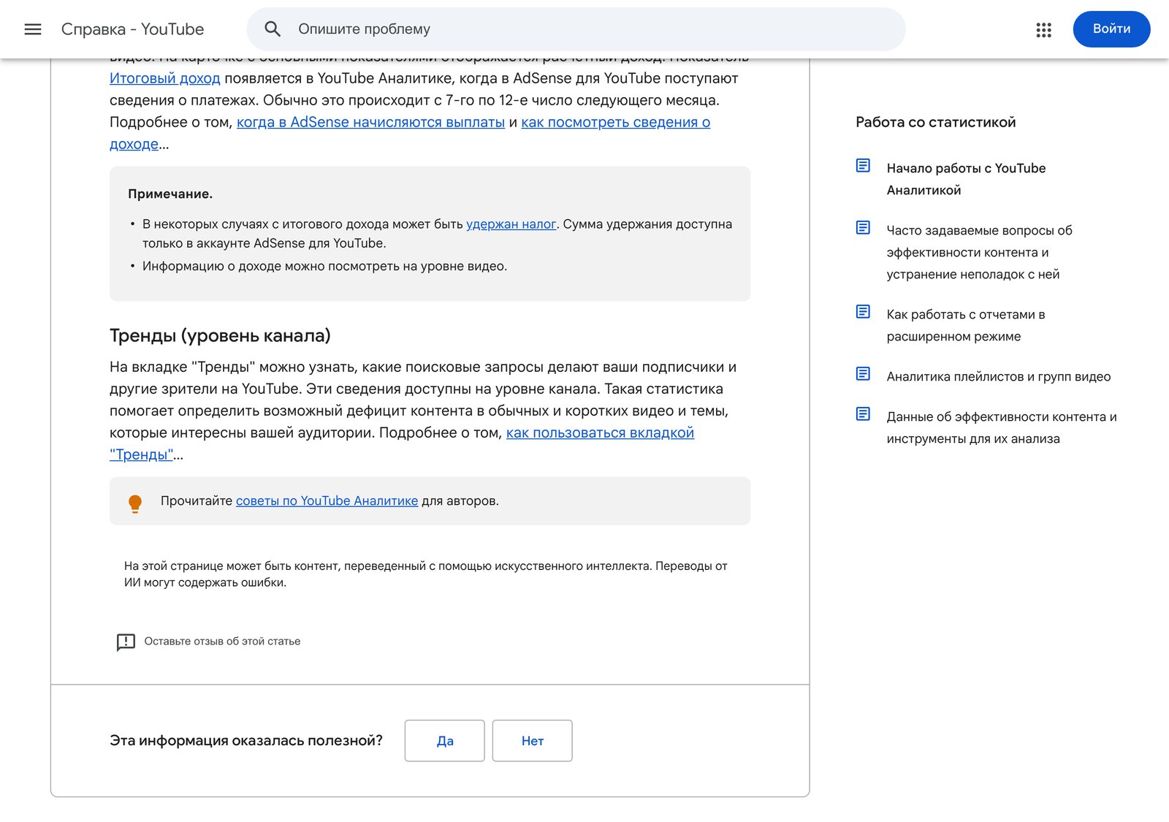Viewport: 1169px width, 822px height.
Task: Open "Аналитика плейлистов и групп видео" article
Action: coord(998,376)
